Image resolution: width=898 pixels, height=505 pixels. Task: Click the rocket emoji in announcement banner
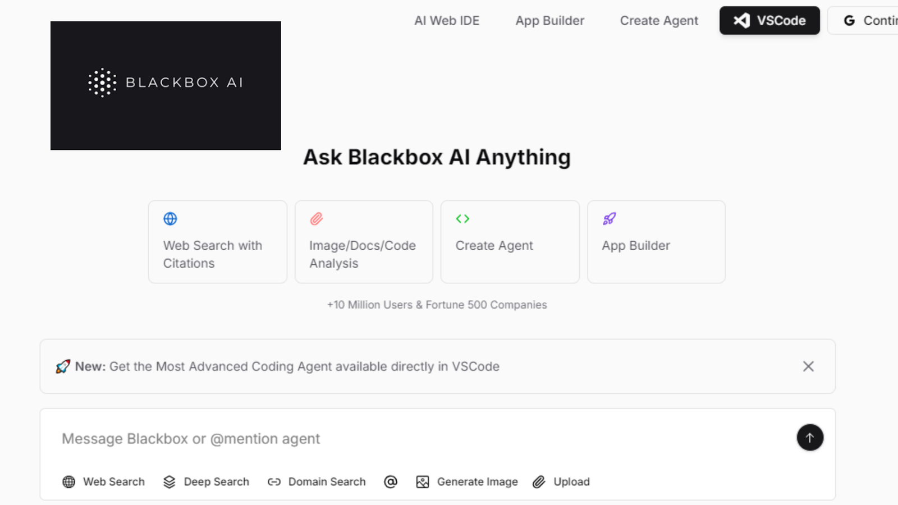[63, 366]
